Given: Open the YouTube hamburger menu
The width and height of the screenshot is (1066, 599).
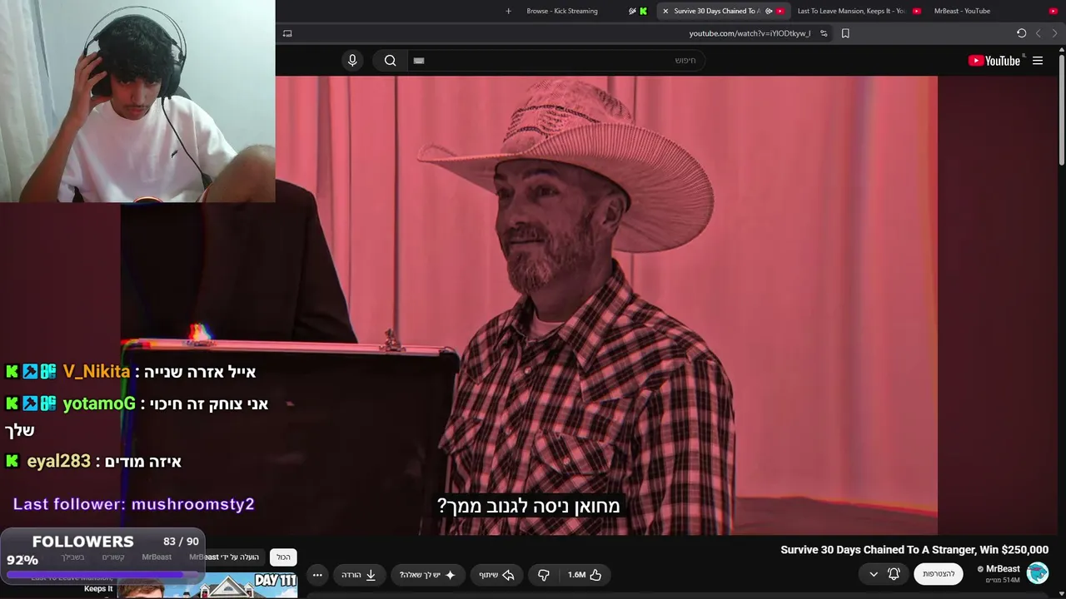Looking at the screenshot, I should (x=1038, y=61).
